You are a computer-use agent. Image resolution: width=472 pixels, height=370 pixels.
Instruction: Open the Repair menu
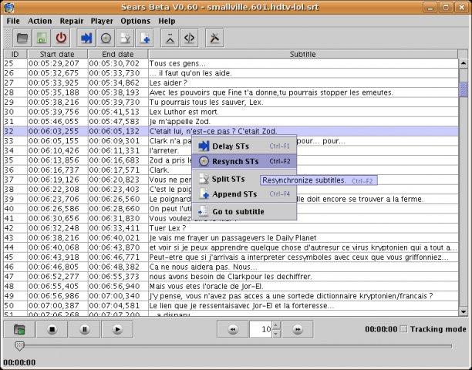click(72, 21)
